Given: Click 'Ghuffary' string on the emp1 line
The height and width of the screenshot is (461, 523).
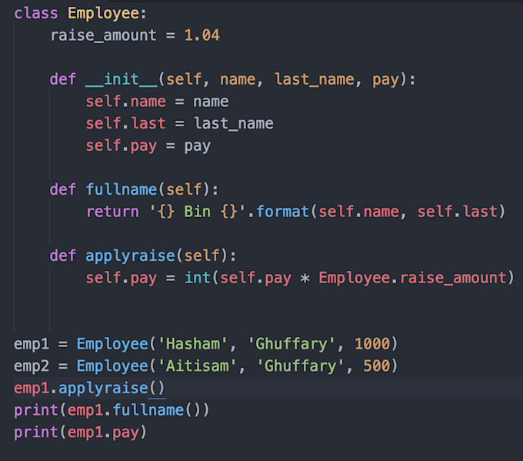Looking at the screenshot, I should 291,344.
